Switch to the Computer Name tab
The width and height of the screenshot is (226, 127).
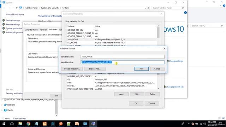(x=31, y=30)
